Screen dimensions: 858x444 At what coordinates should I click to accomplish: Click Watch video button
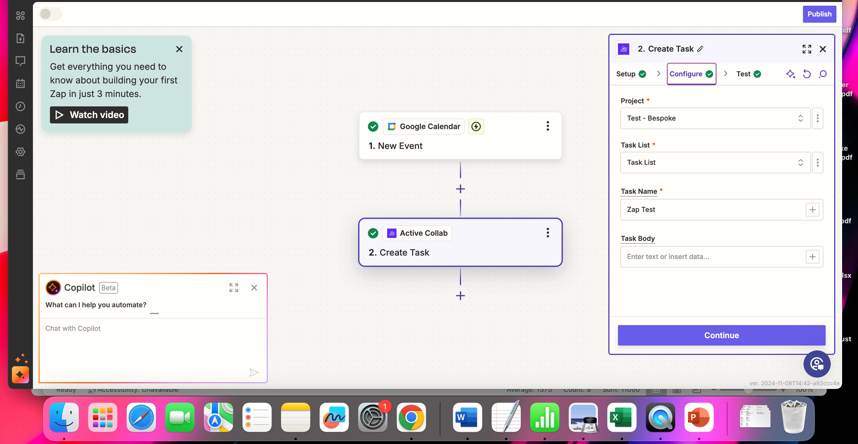[x=89, y=115]
